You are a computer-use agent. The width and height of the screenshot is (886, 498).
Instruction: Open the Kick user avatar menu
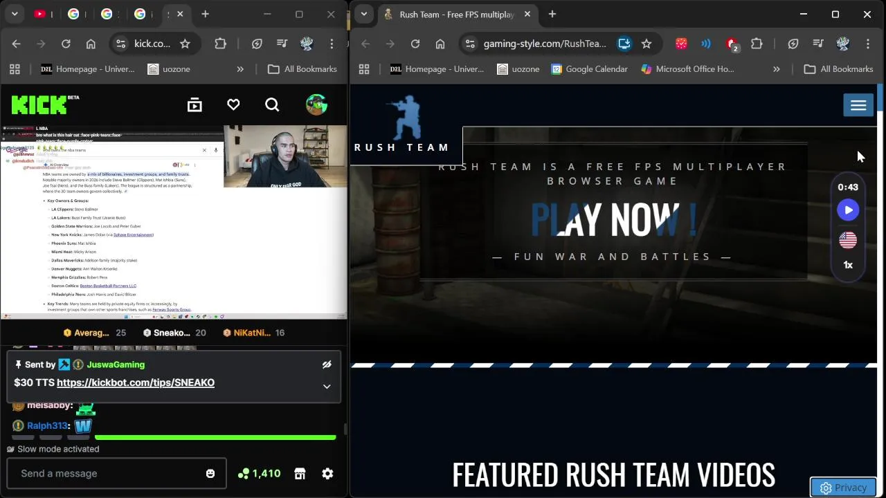pos(316,105)
